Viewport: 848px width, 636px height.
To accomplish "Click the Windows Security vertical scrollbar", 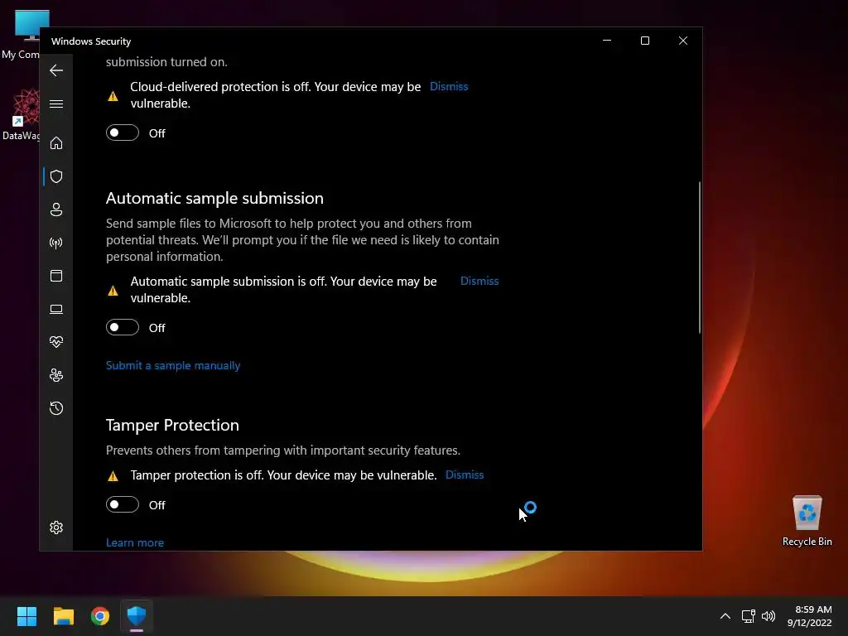I will pos(699,258).
